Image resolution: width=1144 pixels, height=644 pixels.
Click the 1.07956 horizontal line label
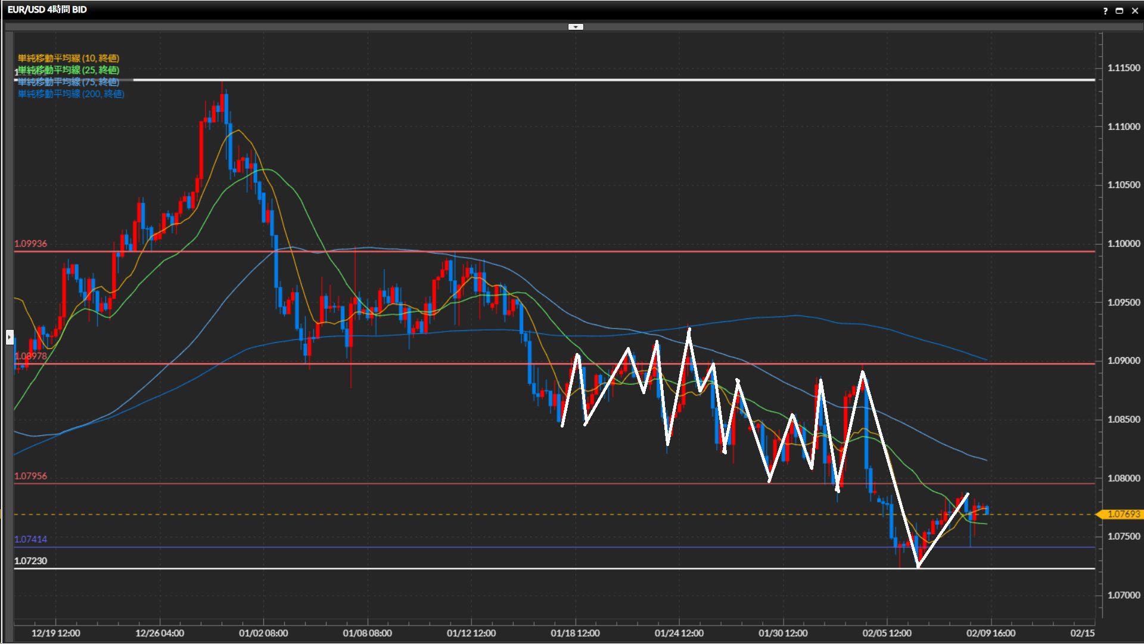pos(31,476)
